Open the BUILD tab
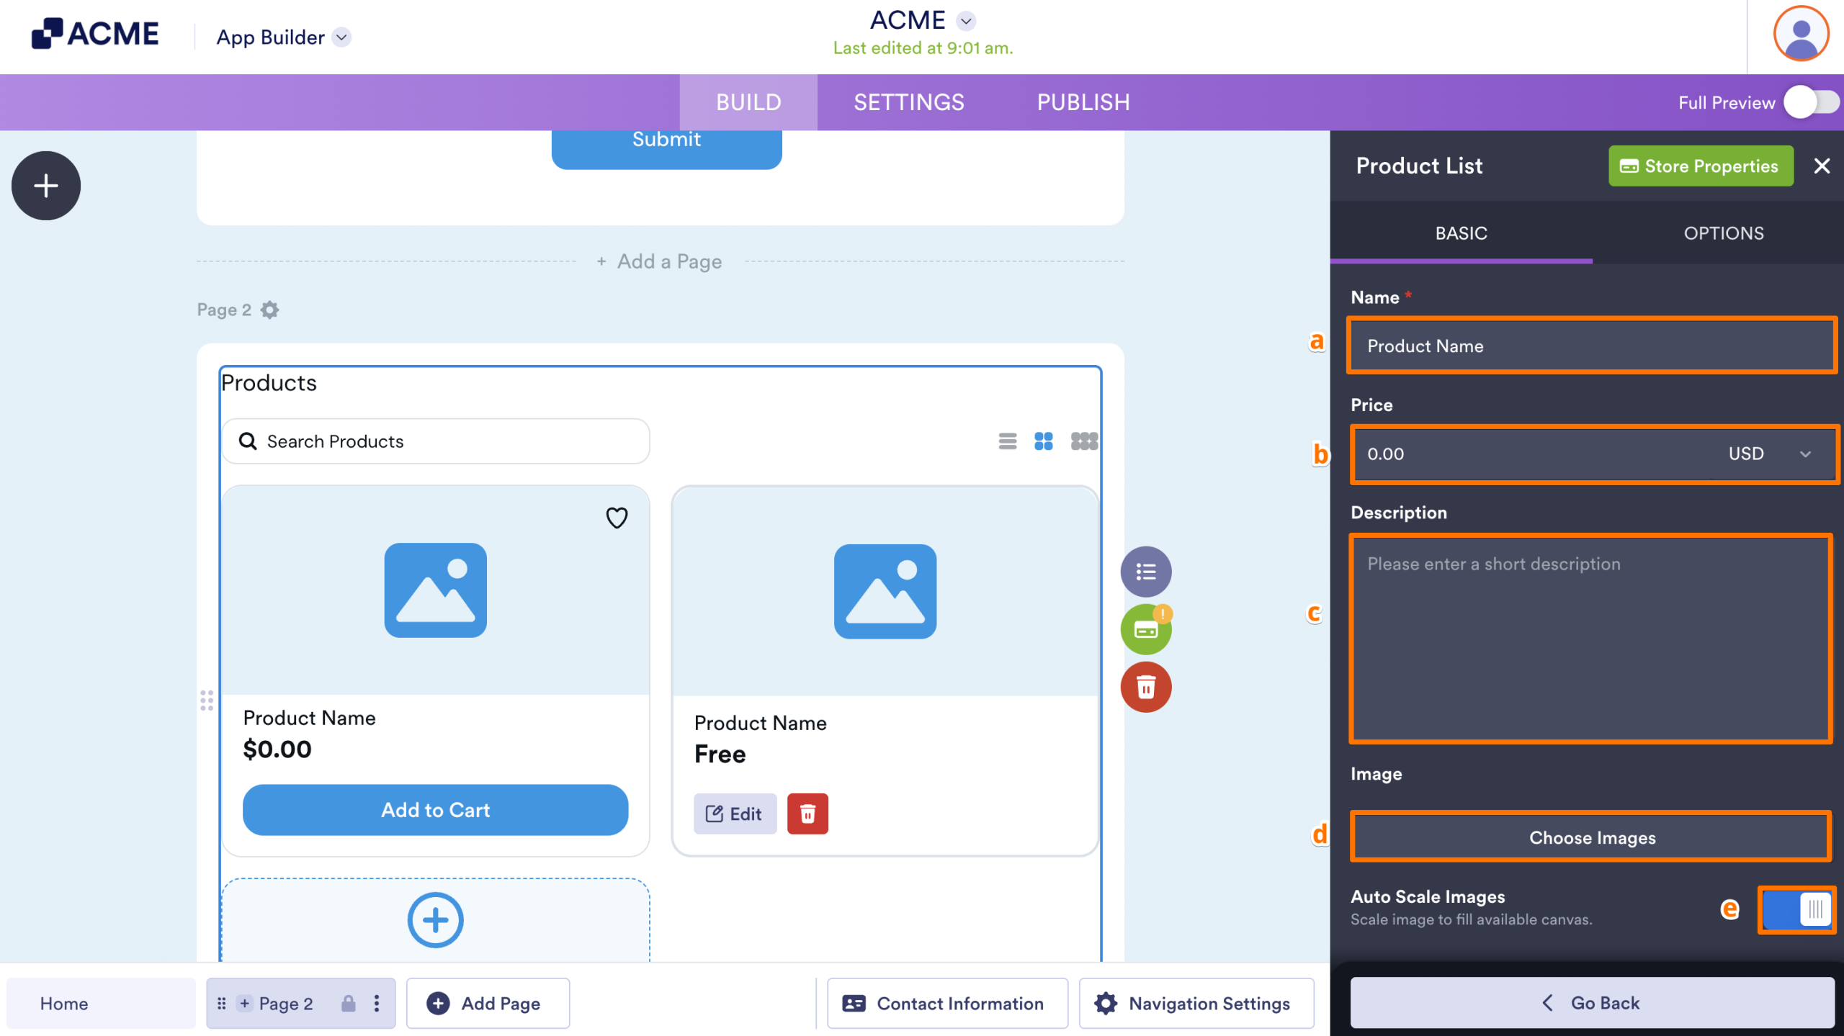The height and width of the screenshot is (1036, 1844). pyautogui.click(x=748, y=102)
